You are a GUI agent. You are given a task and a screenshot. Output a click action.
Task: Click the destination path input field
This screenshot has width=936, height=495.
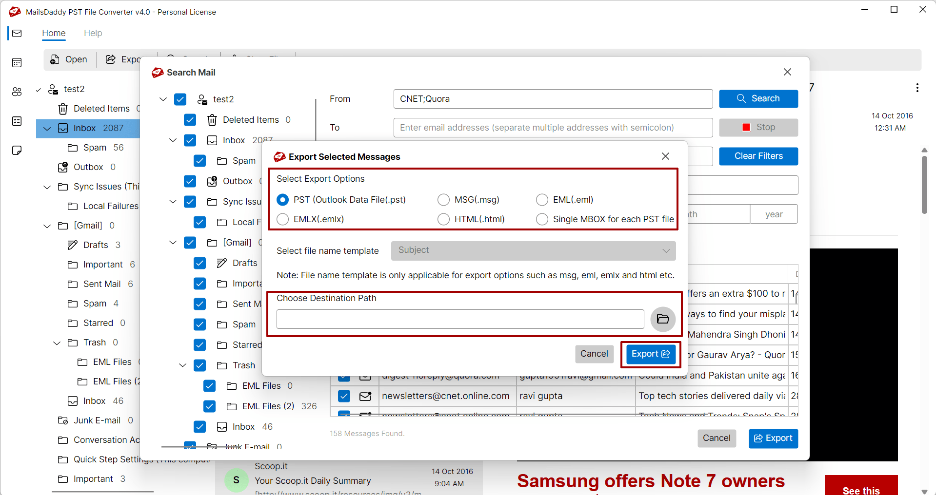tap(460, 319)
